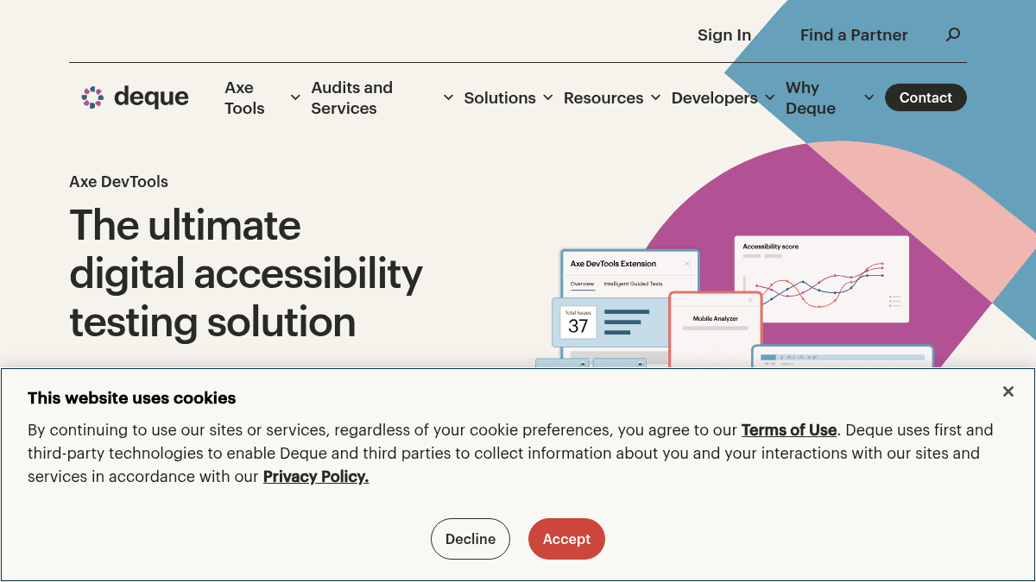Close the cookie banner with the X
This screenshot has width=1036, height=582.
(1008, 391)
